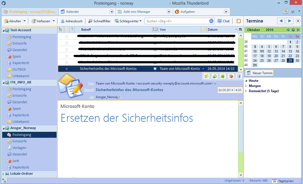Click the blue magnifier search icon
This screenshot has height=184, width=303.
211,21
